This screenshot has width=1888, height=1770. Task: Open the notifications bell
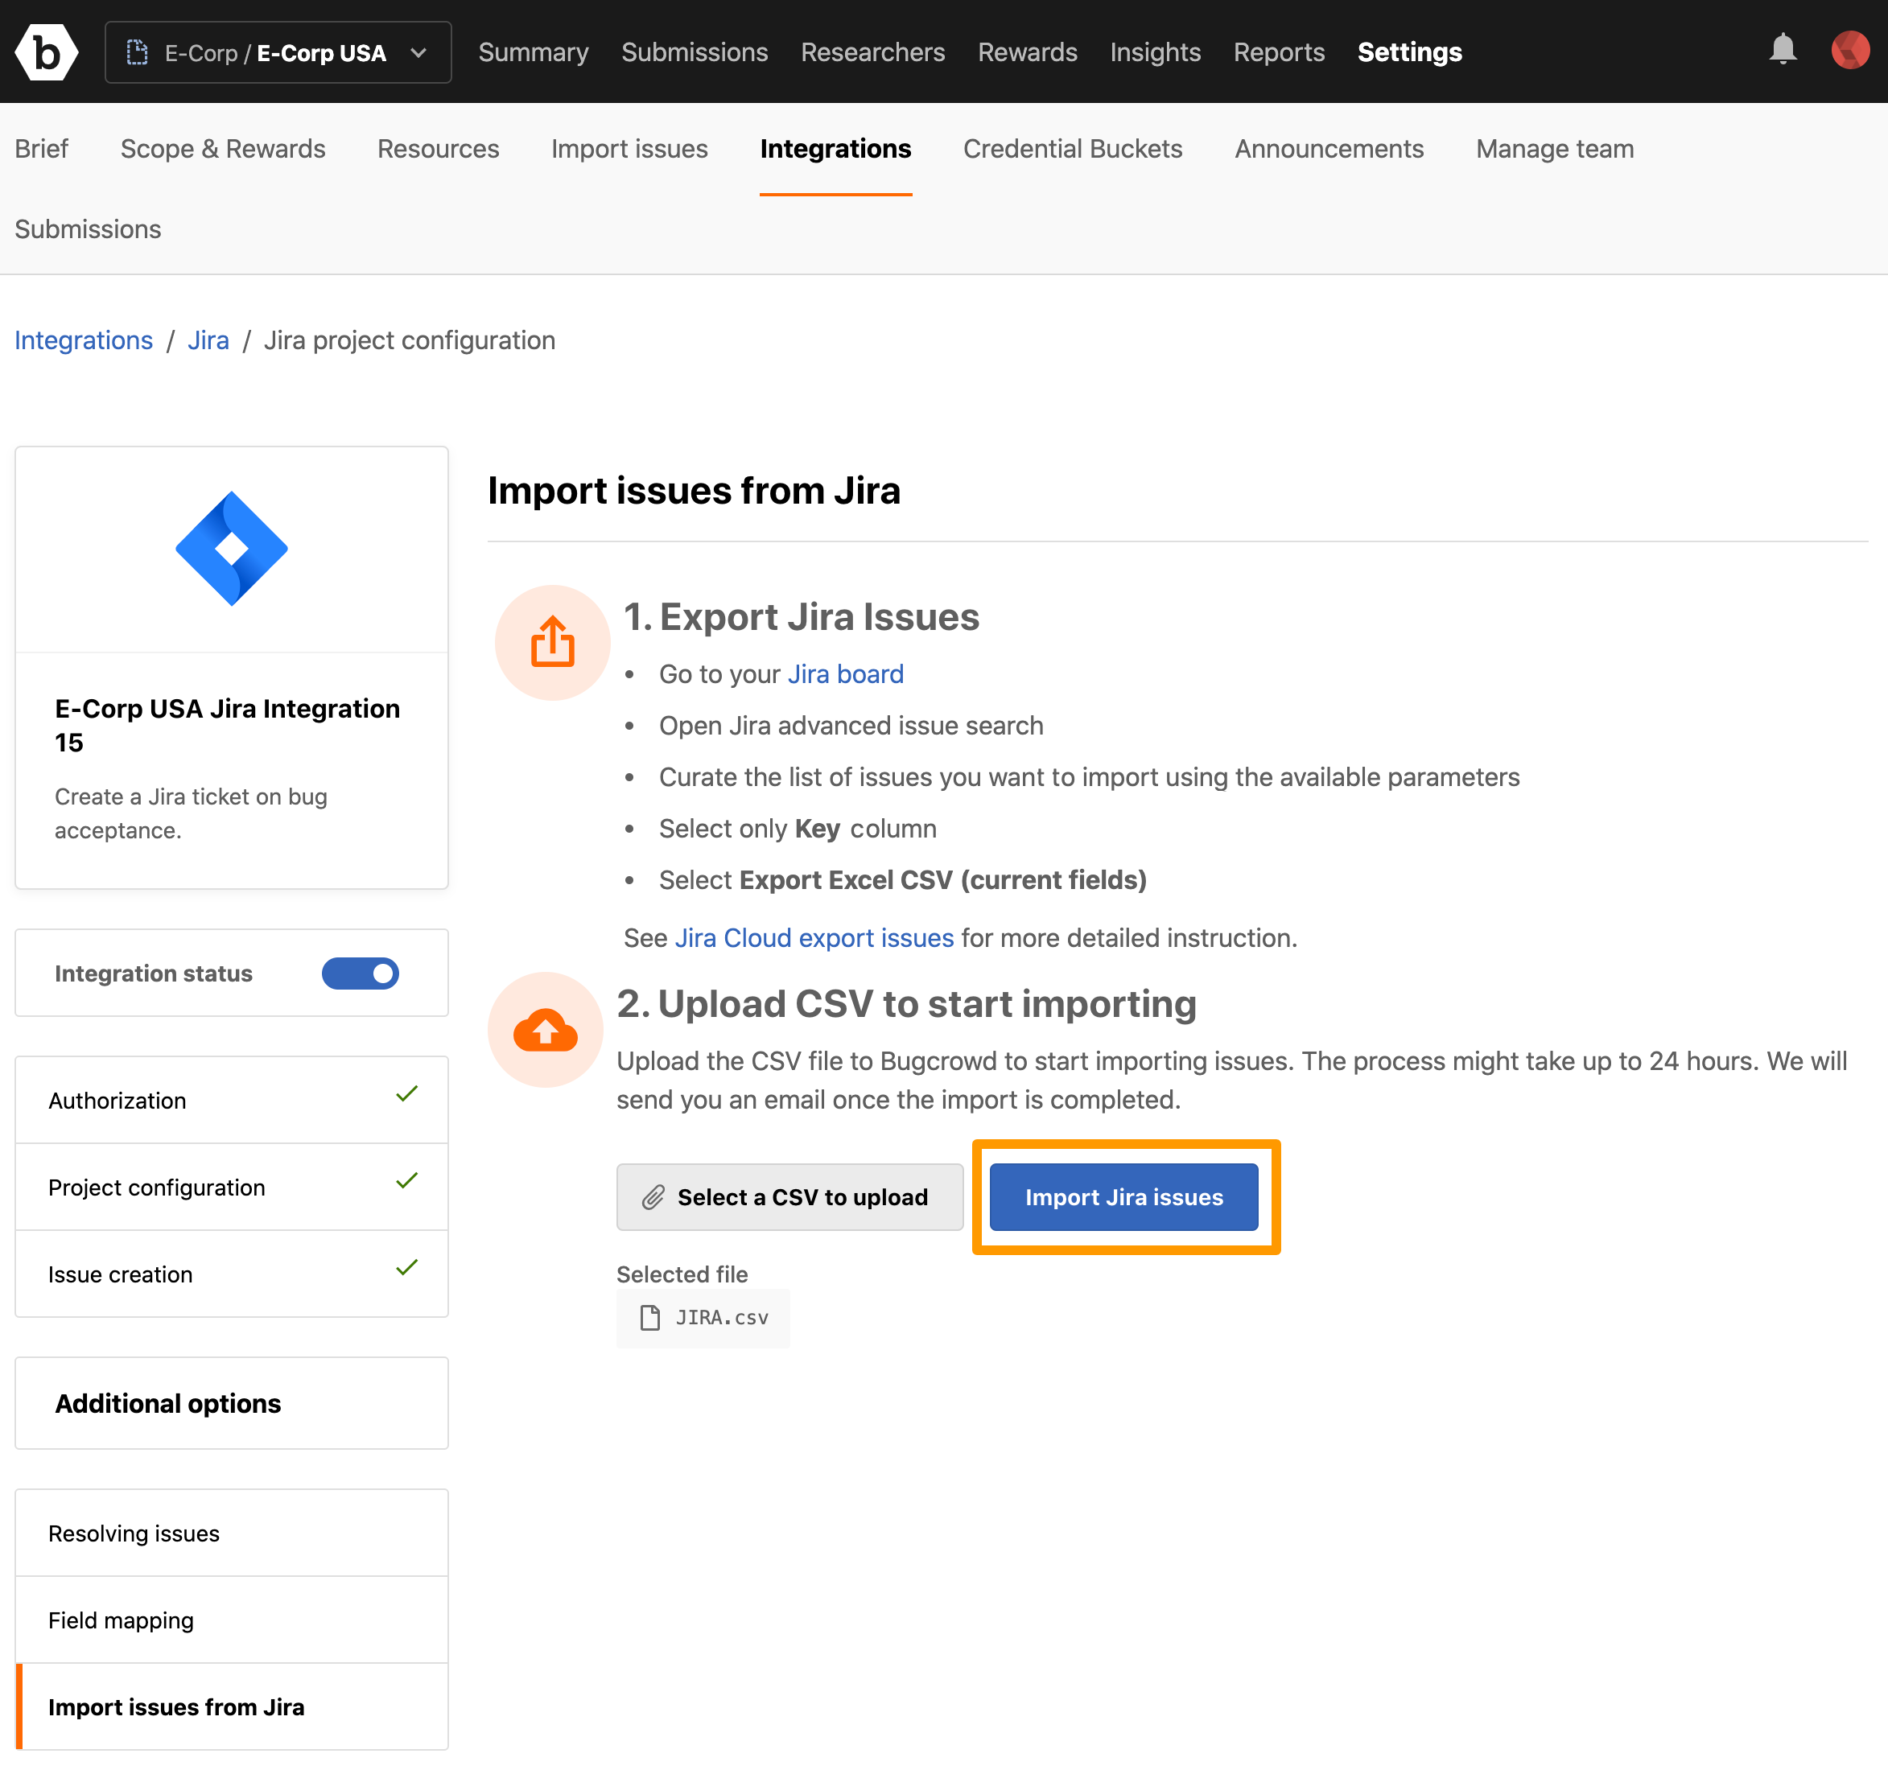coord(1783,49)
